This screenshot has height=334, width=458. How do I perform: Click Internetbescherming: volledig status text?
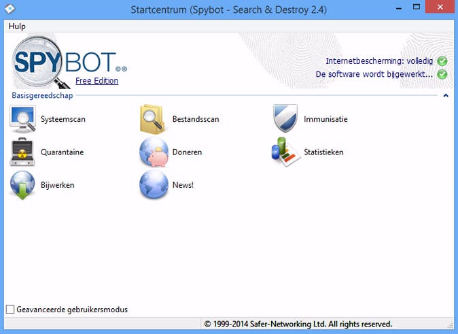point(379,61)
